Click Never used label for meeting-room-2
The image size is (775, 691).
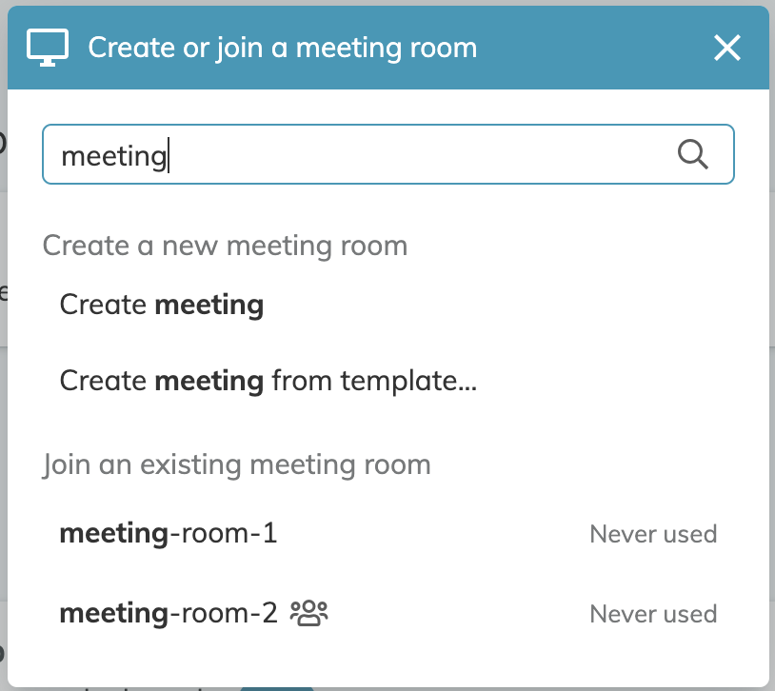pos(653,614)
